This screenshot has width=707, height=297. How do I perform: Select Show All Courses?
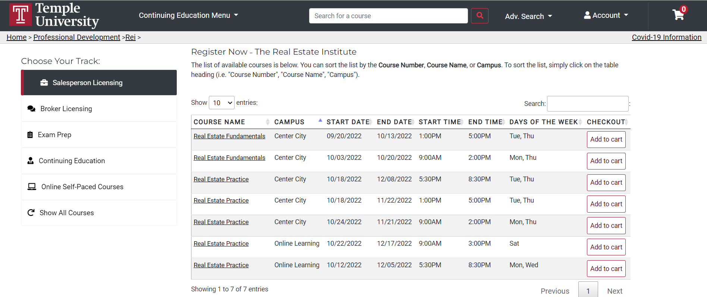click(99, 213)
